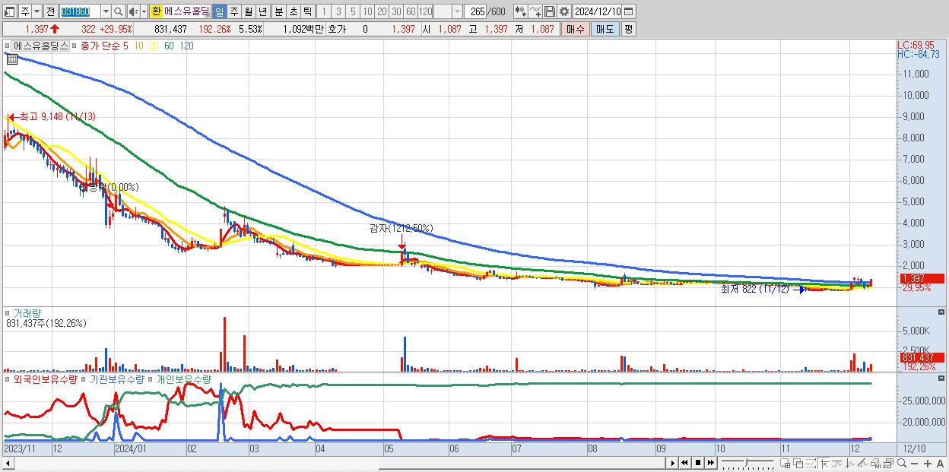Choose the 5 interval button
The width and height of the screenshot is (949, 472).
[353, 11]
